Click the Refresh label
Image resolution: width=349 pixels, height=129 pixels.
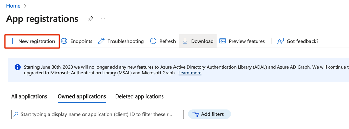[x=167, y=41]
